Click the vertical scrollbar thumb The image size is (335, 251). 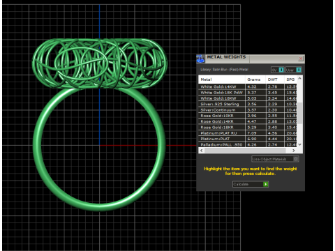tap(300, 113)
